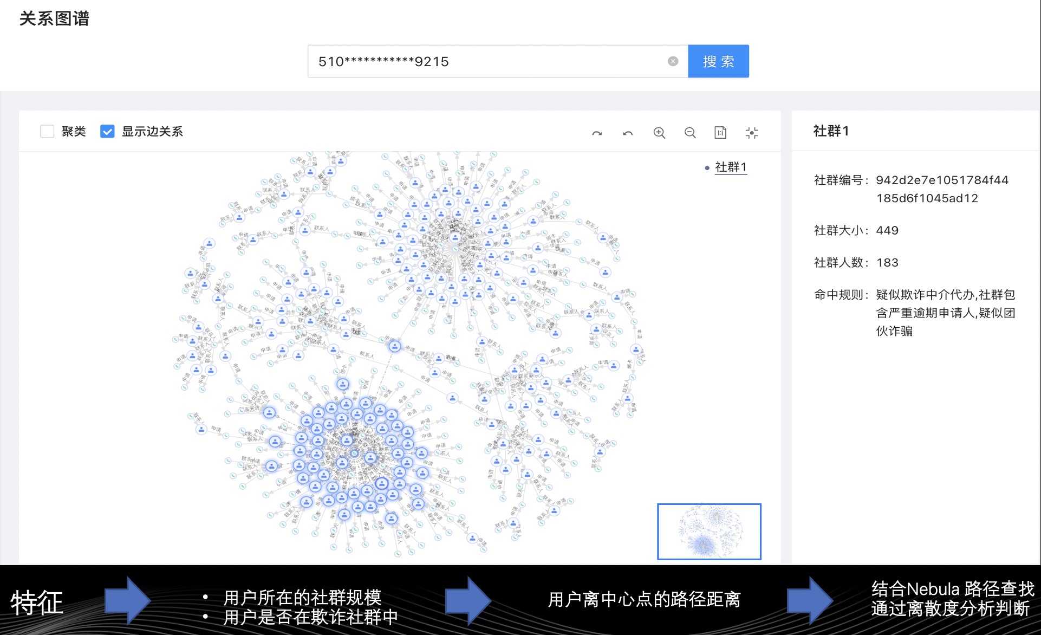
Task: Click the 显示边关系 label text
Action: (152, 131)
